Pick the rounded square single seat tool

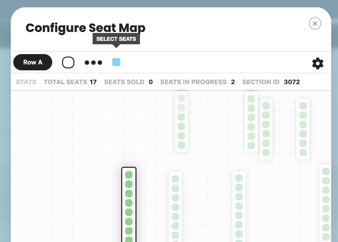(x=68, y=62)
